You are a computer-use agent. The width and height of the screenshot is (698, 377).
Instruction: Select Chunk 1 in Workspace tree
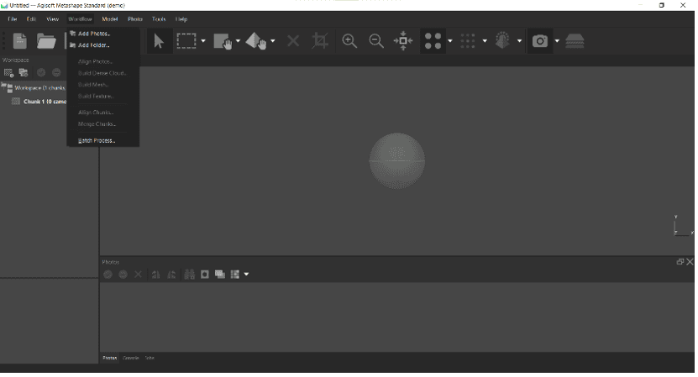tap(38, 102)
